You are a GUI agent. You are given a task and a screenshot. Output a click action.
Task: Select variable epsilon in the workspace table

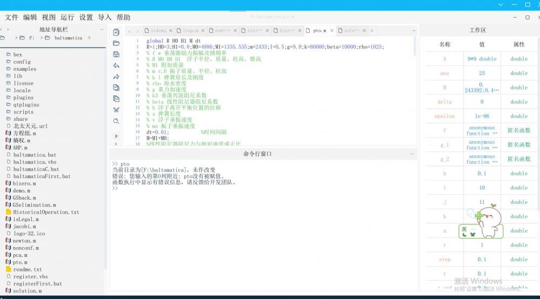point(445,116)
